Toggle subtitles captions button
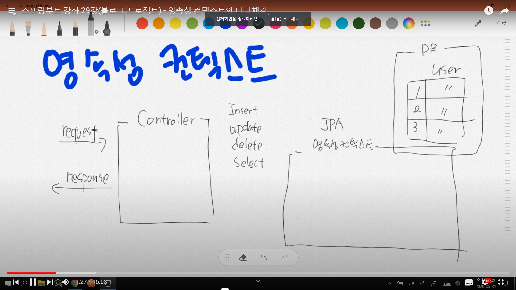 (x=469, y=282)
